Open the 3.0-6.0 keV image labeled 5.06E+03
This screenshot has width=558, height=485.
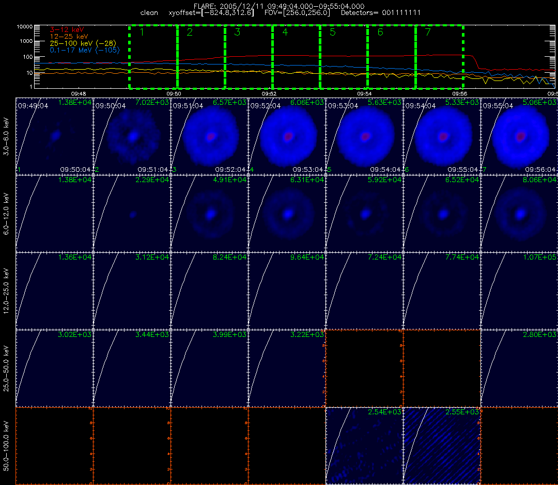tap(520, 136)
